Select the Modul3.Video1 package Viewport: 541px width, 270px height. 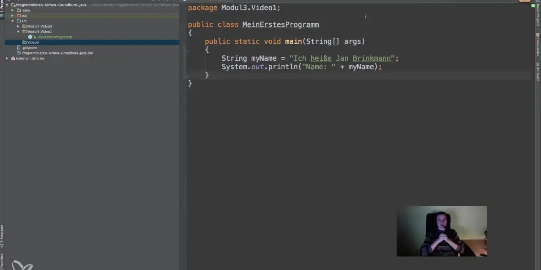pyautogui.click(x=37, y=32)
